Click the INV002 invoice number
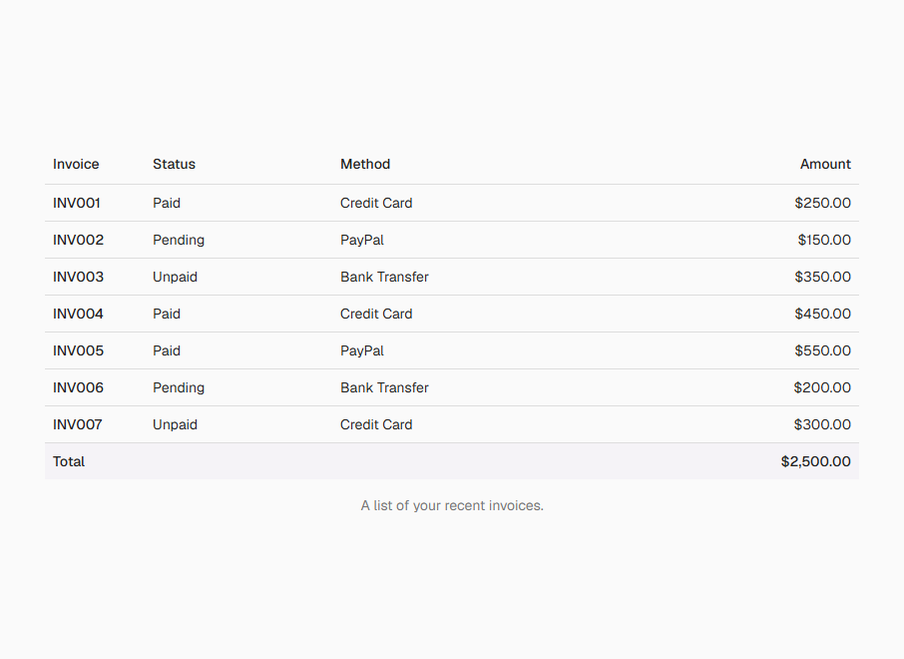Screen dimensions: 904x659 tap(79, 240)
